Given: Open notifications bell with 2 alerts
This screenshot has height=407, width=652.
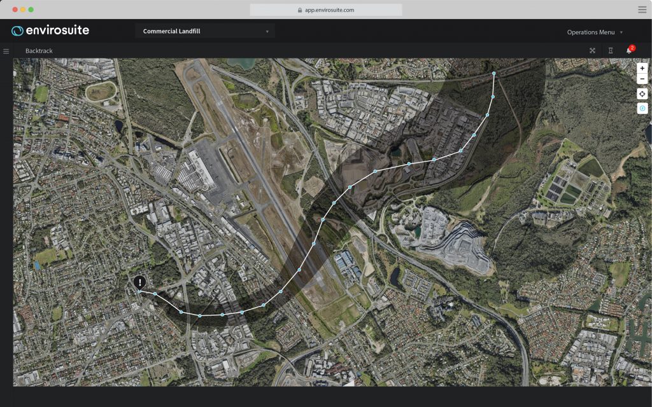Looking at the screenshot, I should pos(629,51).
